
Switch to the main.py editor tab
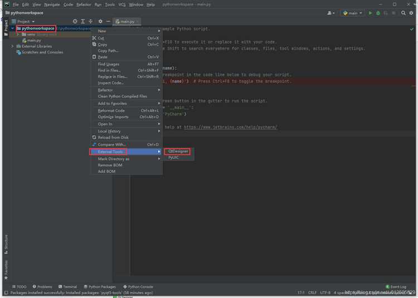pyautogui.click(x=127, y=22)
